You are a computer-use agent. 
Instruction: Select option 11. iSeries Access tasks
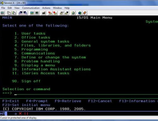41,73
